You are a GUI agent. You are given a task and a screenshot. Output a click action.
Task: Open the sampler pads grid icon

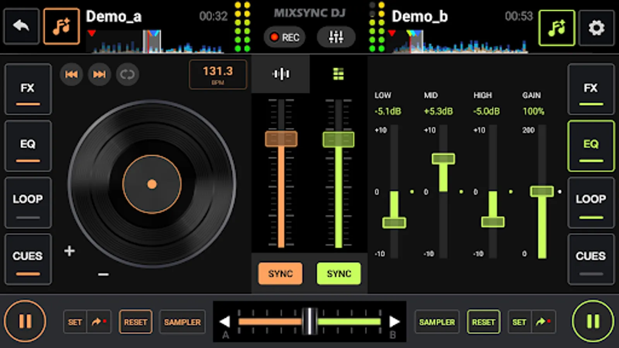click(338, 73)
